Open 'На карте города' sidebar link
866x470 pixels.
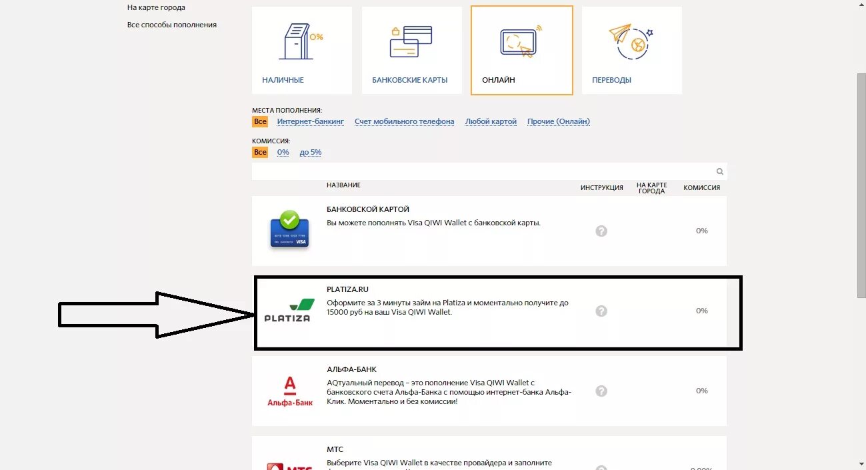point(156,7)
